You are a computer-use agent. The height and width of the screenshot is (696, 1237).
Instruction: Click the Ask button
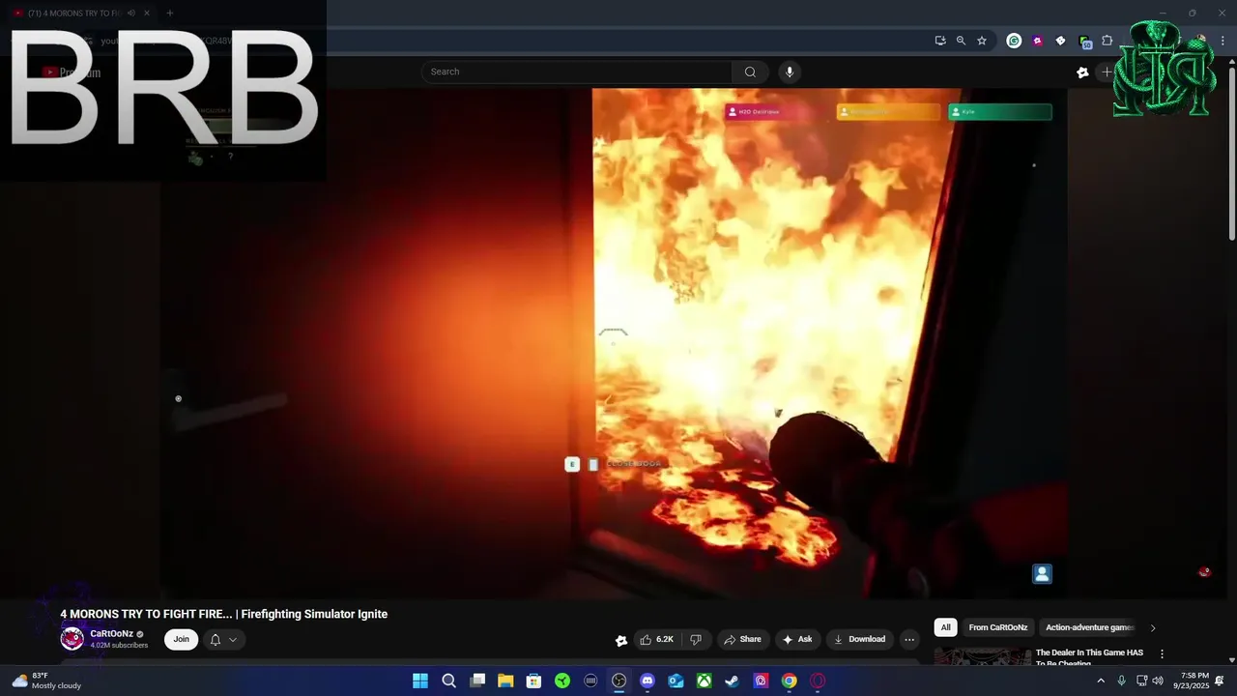pyautogui.click(x=797, y=639)
